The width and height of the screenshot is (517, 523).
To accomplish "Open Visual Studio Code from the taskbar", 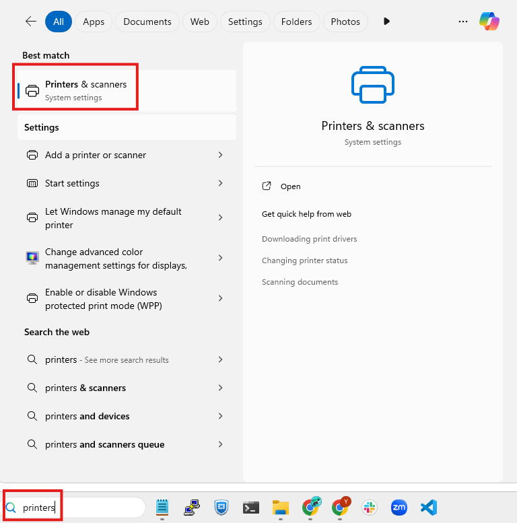I will coord(429,507).
